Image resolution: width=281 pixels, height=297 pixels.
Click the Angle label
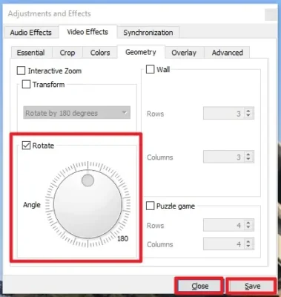[x=32, y=205]
